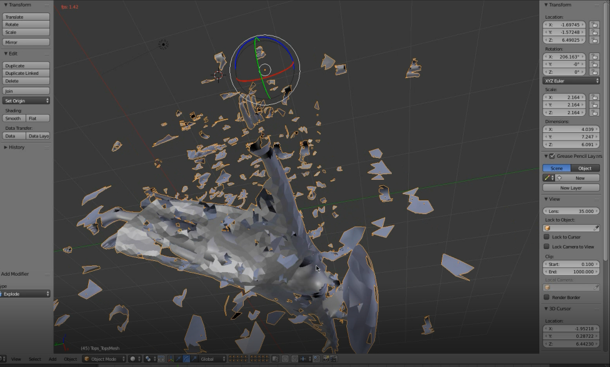Open the Set Origin dropdown

[x=26, y=100]
